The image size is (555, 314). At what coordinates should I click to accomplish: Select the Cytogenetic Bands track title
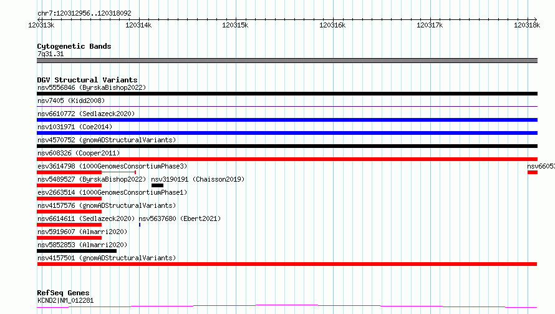(74, 46)
